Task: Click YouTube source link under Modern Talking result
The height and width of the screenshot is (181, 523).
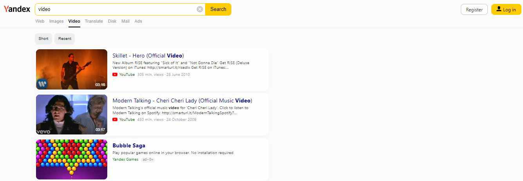Action: coord(127,120)
